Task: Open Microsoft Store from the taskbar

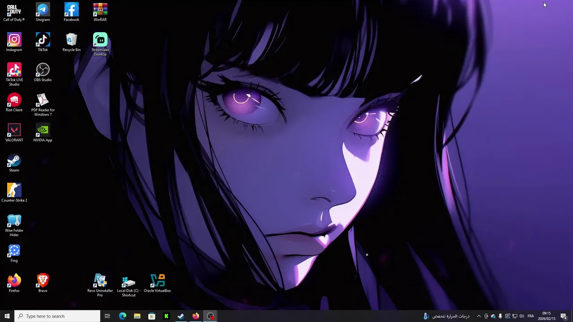Action: coord(152,316)
